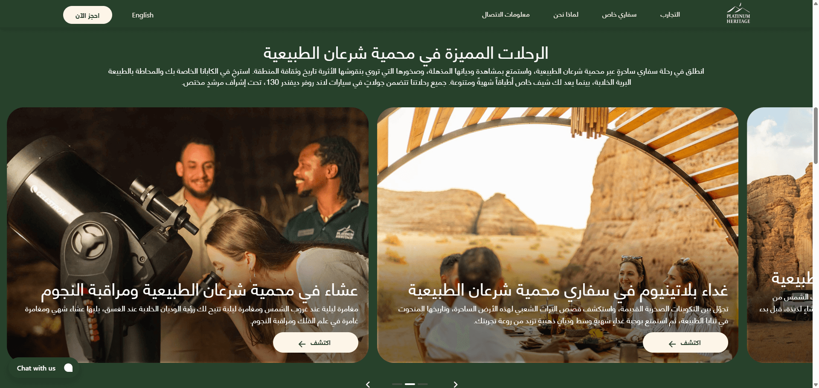This screenshot has height=388, width=819.
Task: Click the Platinum Heritage logo
Action: (738, 14)
